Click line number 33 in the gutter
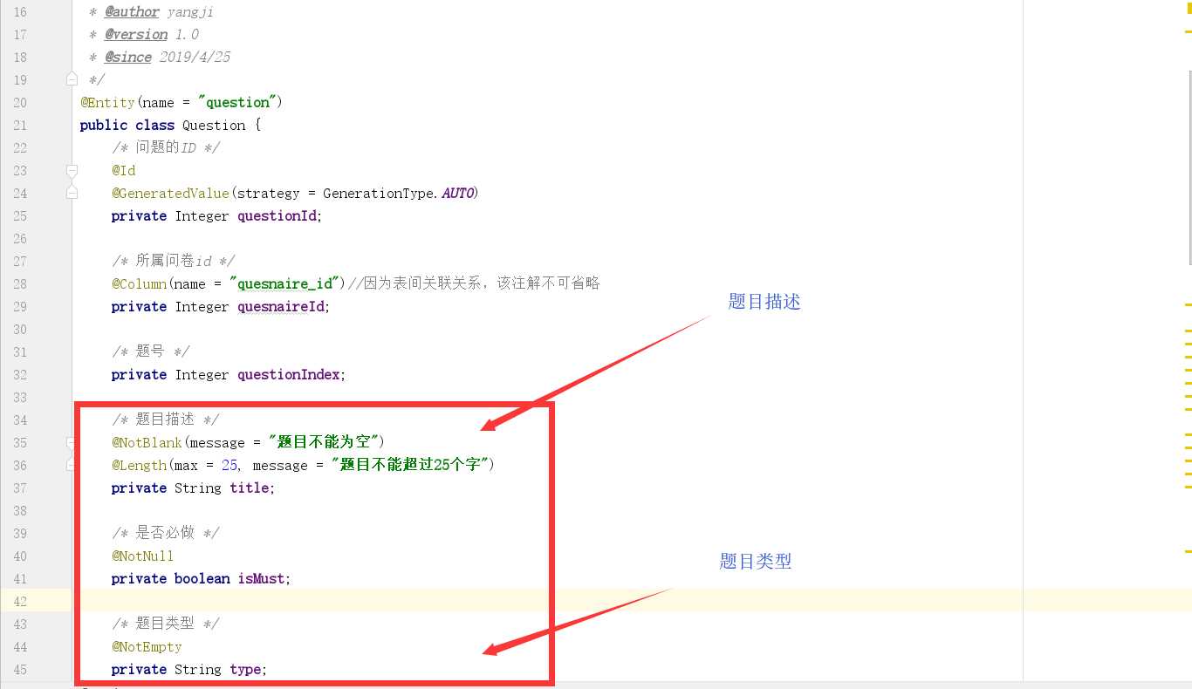Screen dimensions: 1192x689 (20, 397)
